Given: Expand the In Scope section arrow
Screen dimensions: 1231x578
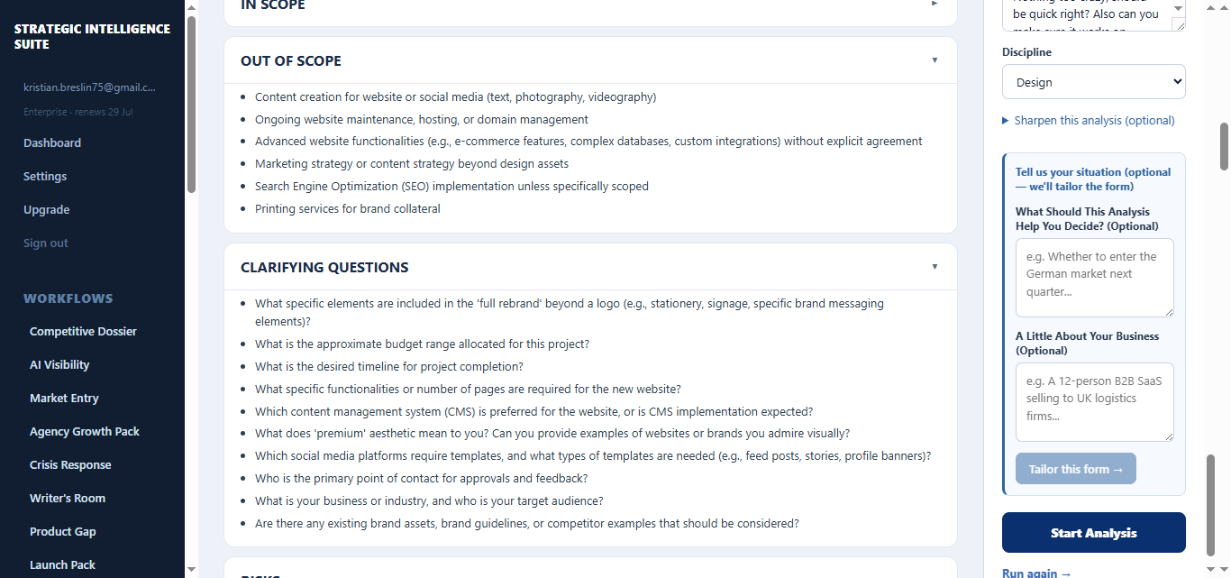Looking at the screenshot, I should [935, 4].
